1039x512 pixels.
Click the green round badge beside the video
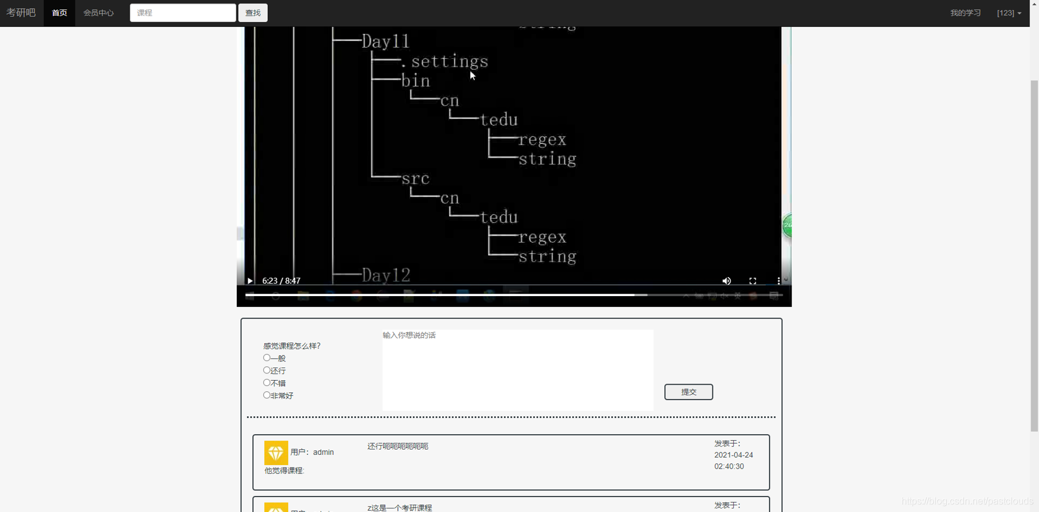787,225
